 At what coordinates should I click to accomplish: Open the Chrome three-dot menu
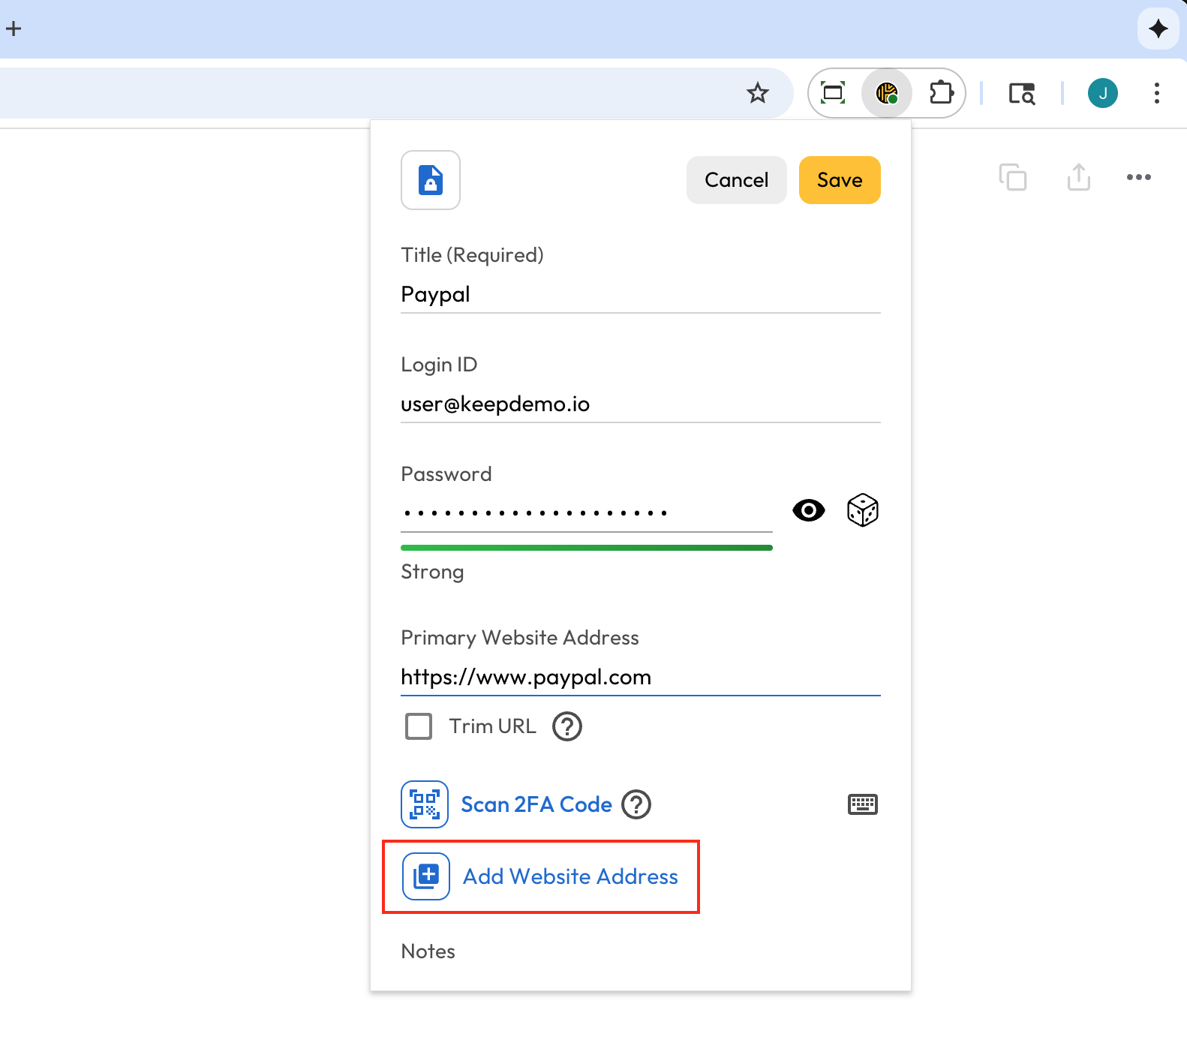pyautogui.click(x=1156, y=93)
